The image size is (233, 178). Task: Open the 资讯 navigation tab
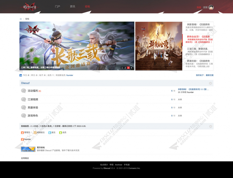[x=72, y=6]
